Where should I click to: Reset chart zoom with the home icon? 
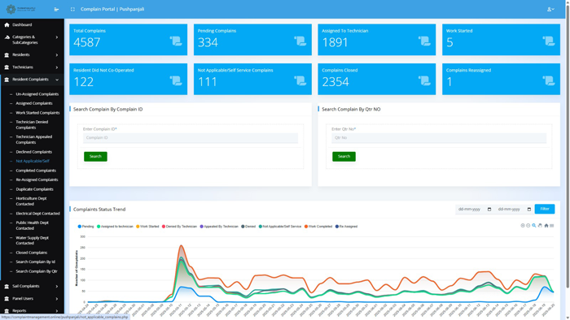[x=546, y=226]
